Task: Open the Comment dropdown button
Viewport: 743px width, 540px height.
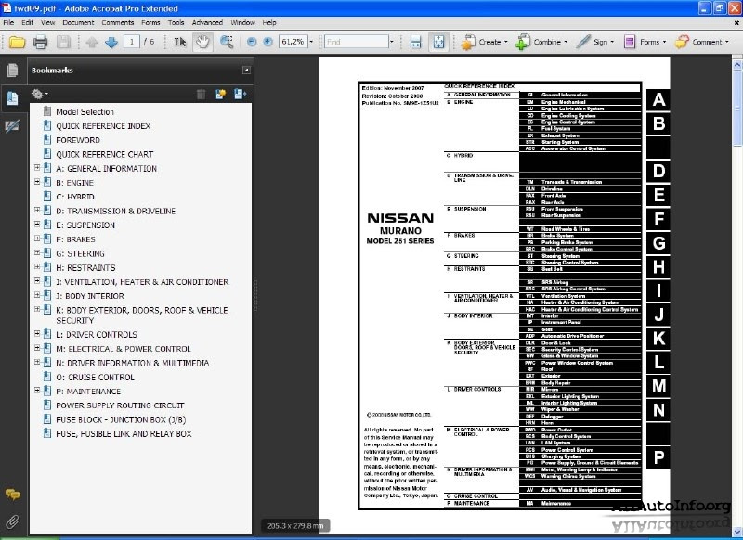Action: [x=702, y=42]
